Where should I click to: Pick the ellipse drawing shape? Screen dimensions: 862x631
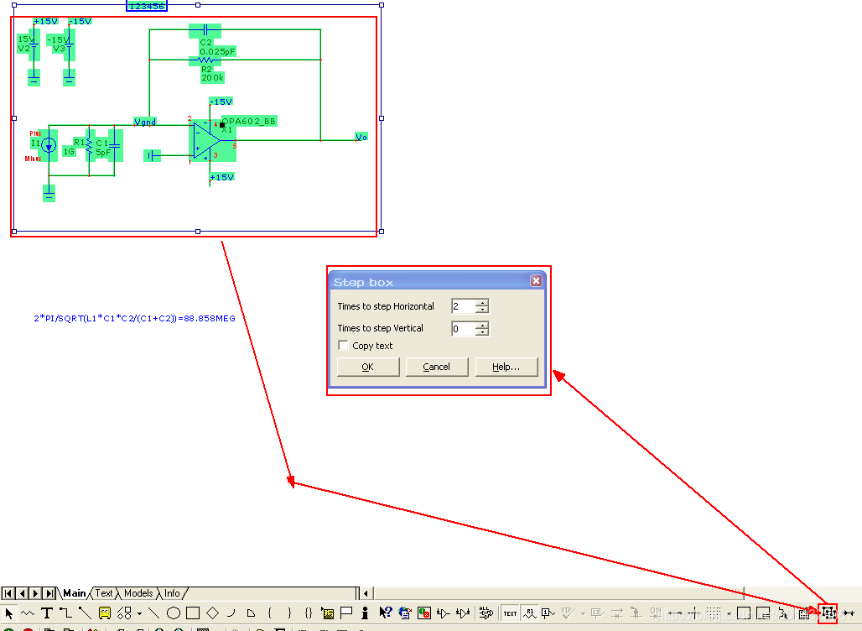click(174, 613)
